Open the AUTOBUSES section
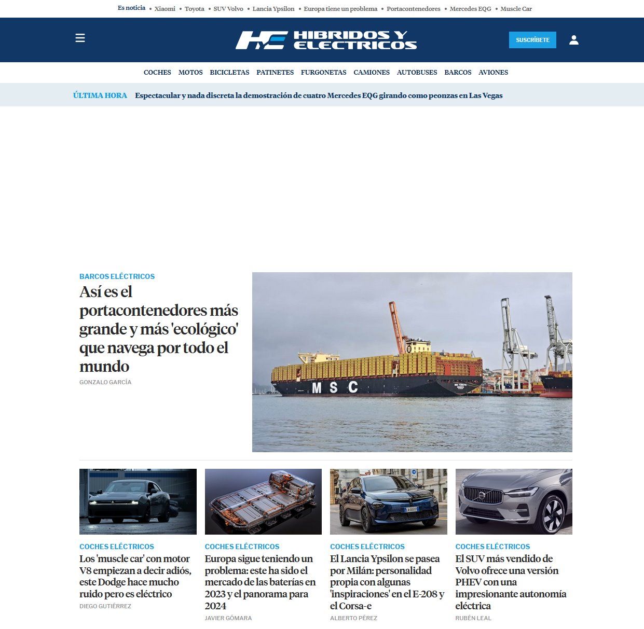 [x=417, y=73]
